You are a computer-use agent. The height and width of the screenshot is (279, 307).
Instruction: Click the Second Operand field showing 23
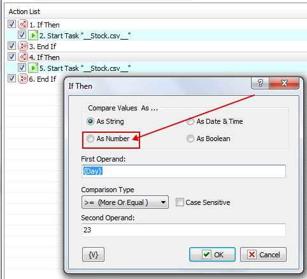tap(183, 230)
